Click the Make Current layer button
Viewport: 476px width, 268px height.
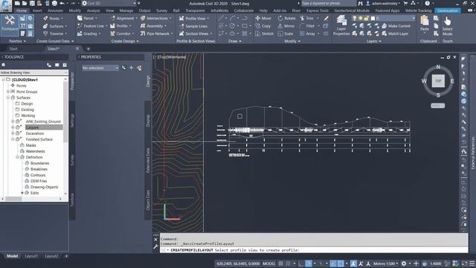pyautogui.click(x=396, y=26)
